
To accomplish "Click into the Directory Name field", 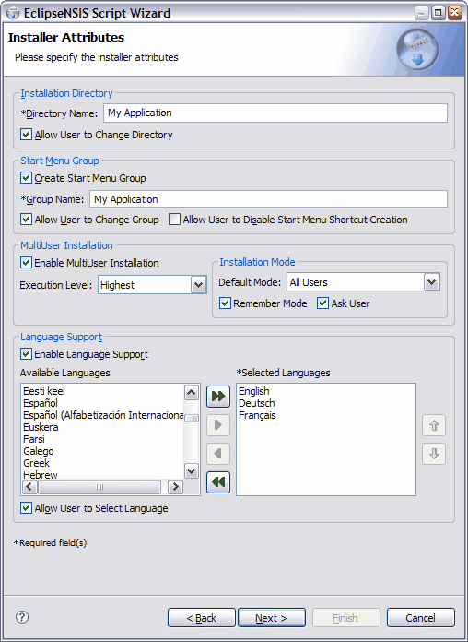I will [275, 113].
